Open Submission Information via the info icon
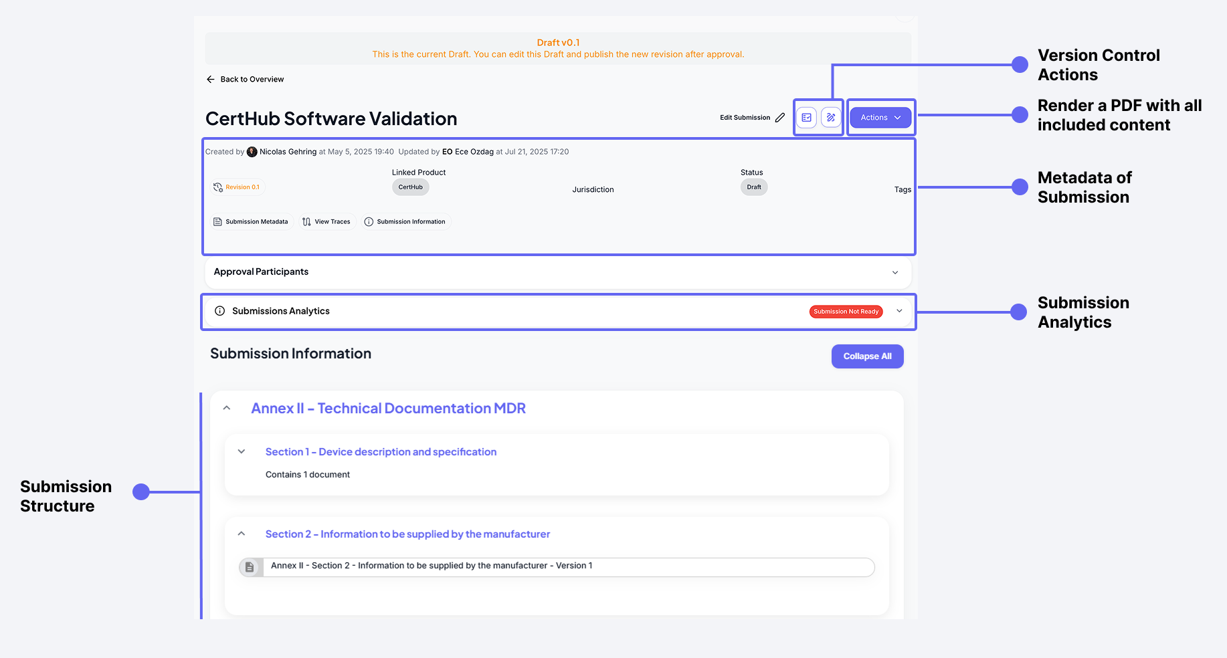 click(x=369, y=221)
